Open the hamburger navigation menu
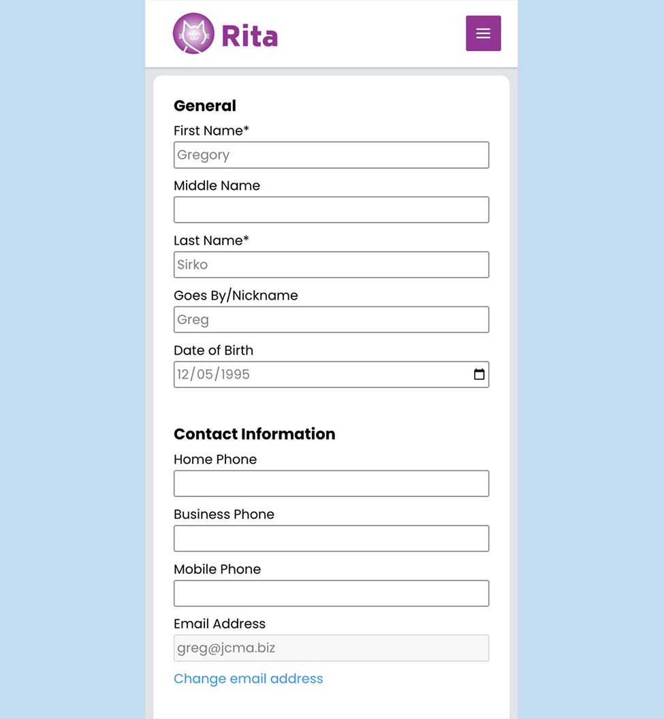Viewport: 664px width, 719px height. pyautogui.click(x=483, y=33)
